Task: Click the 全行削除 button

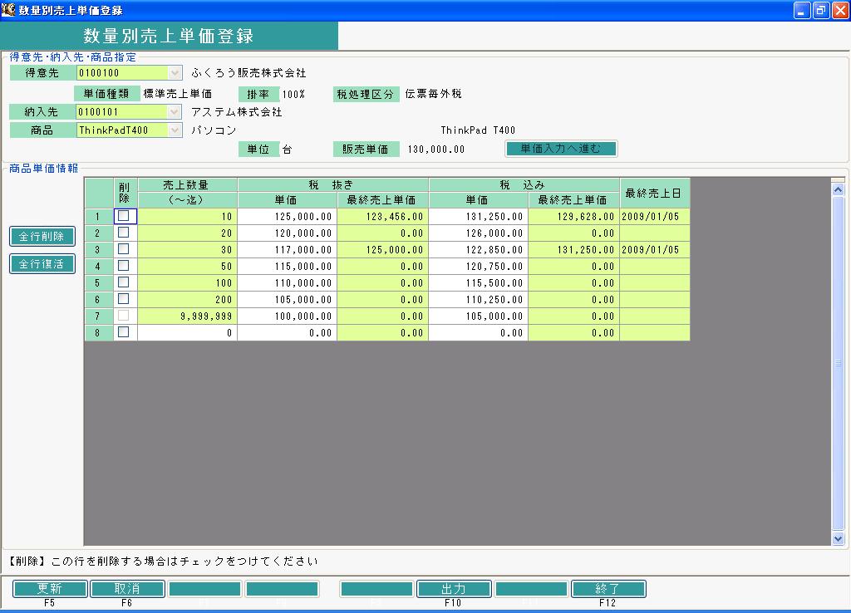Action: click(42, 237)
